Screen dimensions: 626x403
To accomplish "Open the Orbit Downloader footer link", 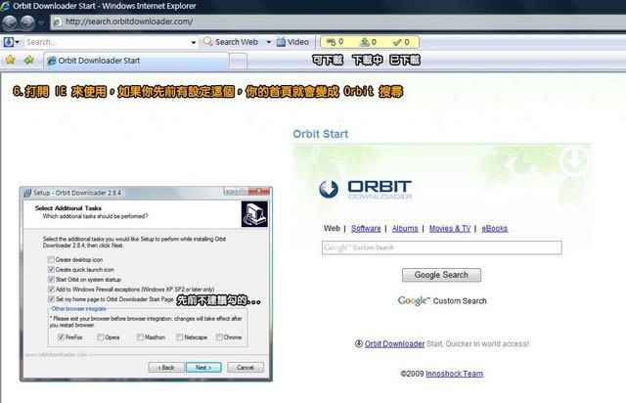I will 394,343.
